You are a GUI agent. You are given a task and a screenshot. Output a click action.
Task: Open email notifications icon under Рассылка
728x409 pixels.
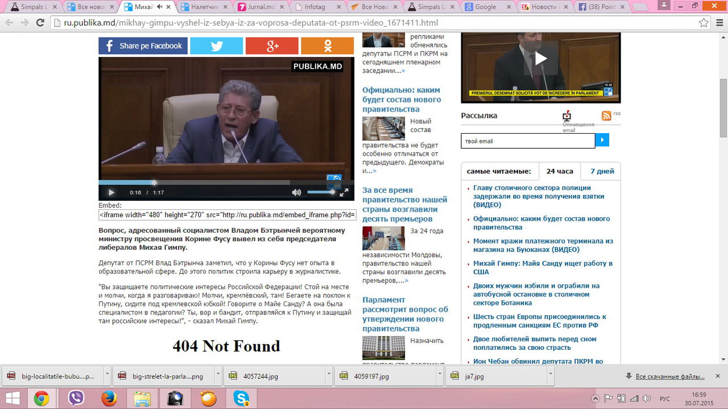pos(566,115)
